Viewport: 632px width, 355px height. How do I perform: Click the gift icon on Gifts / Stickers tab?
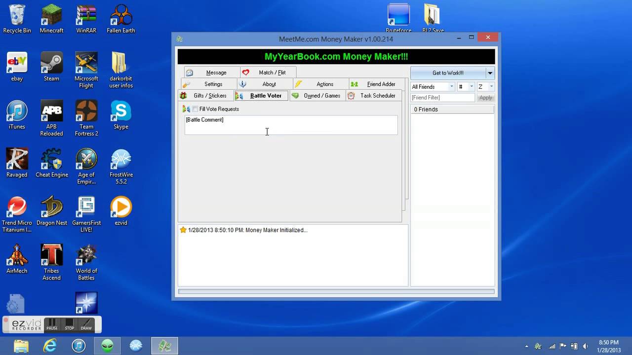pos(183,95)
